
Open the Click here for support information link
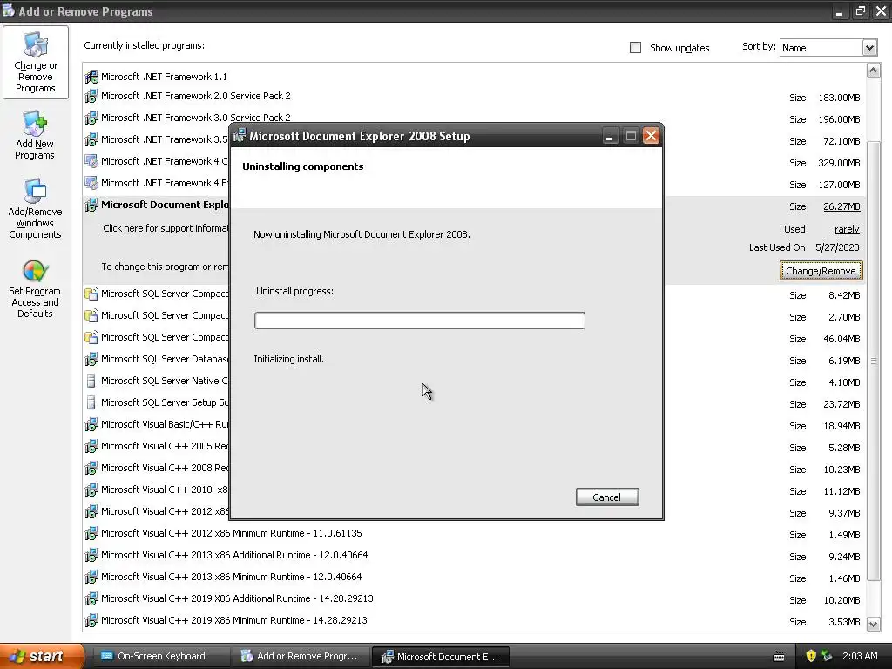coord(166,228)
